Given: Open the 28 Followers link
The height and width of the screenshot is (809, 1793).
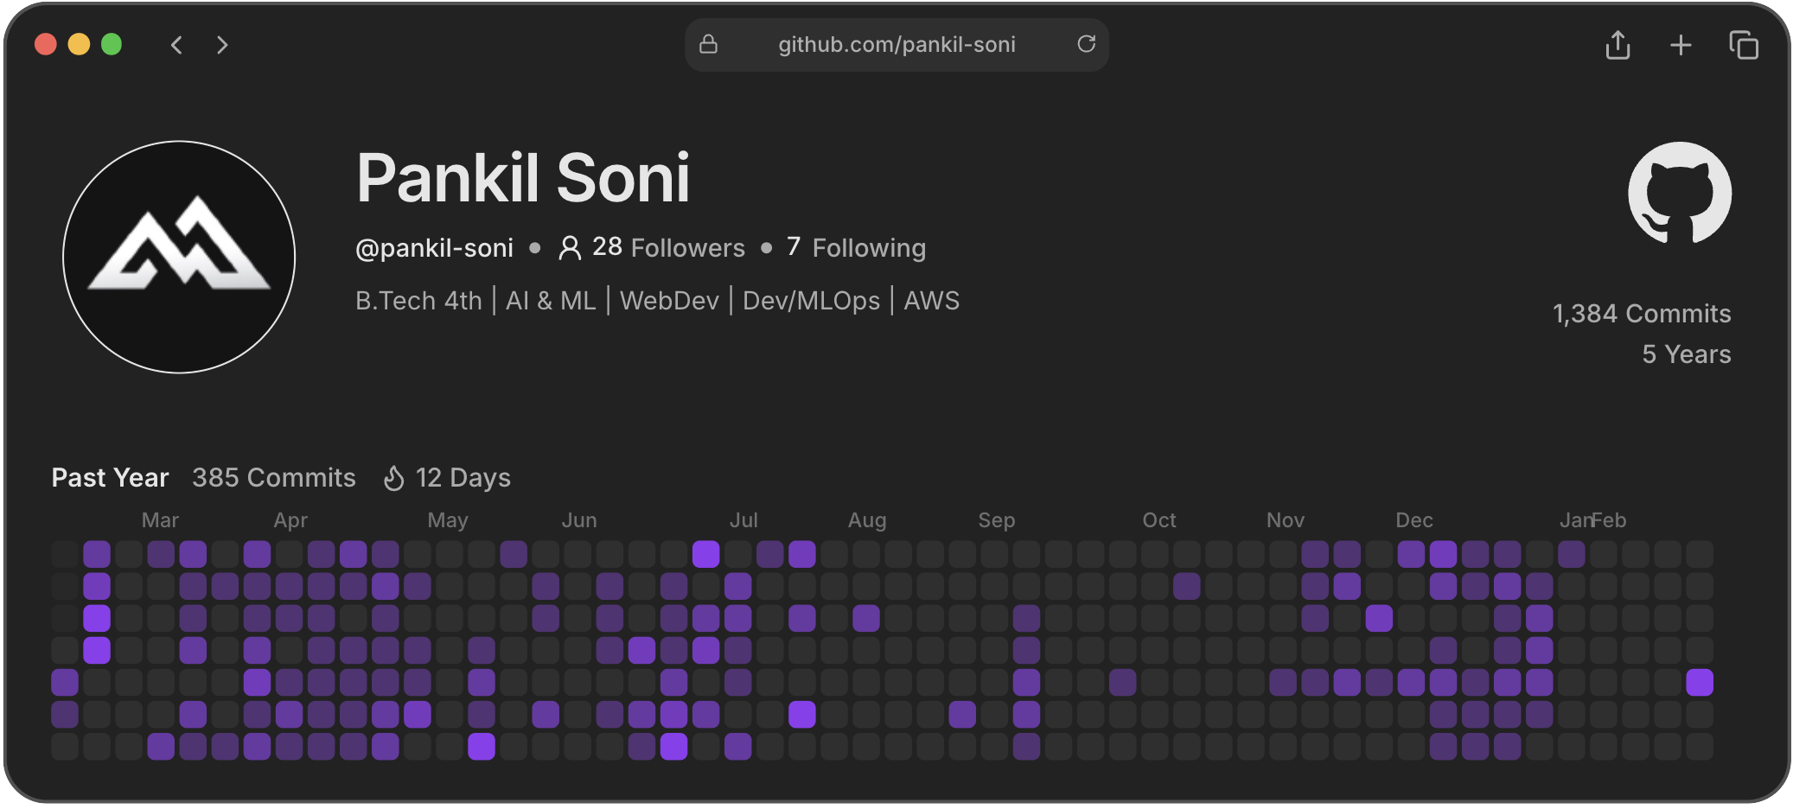Looking at the screenshot, I should (x=667, y=247).
